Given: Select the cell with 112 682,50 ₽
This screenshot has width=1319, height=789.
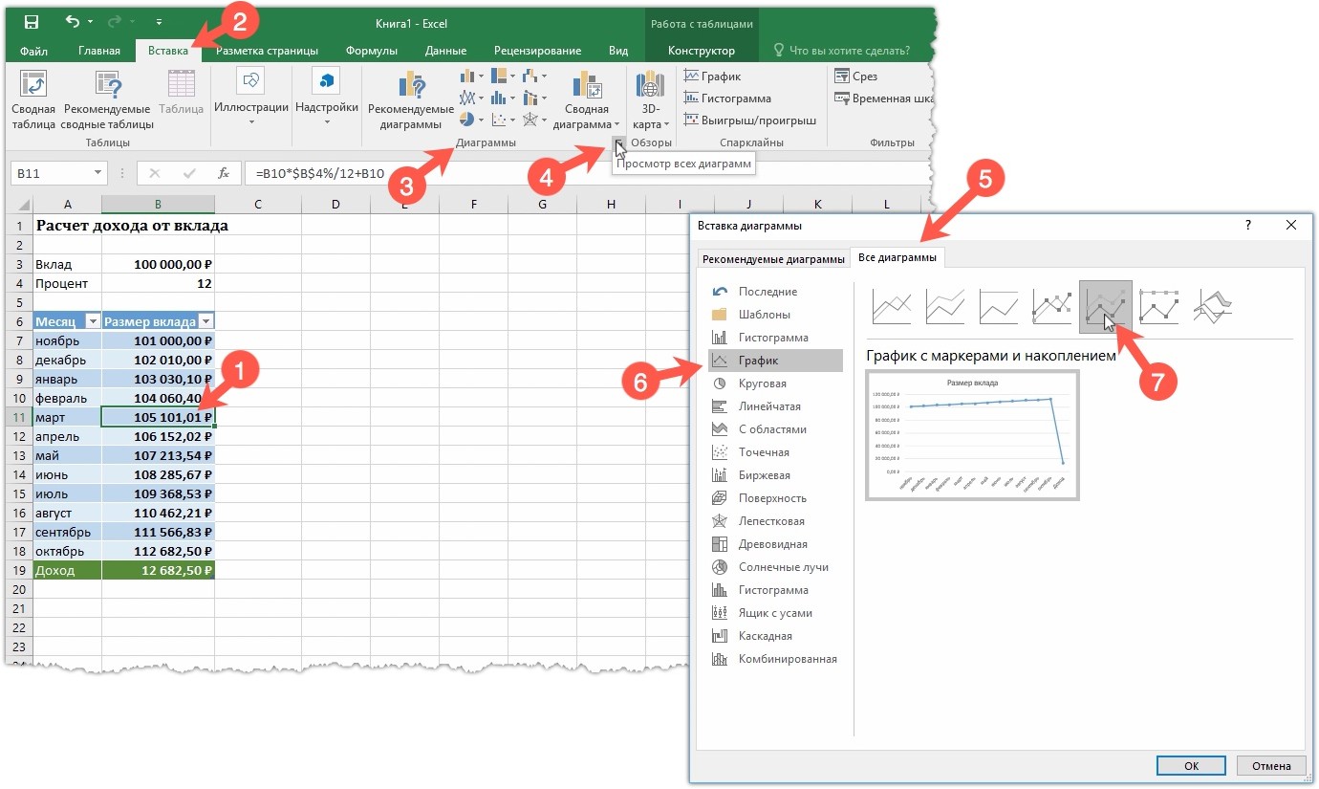Looking at the screenshot, I should [158, 551].
